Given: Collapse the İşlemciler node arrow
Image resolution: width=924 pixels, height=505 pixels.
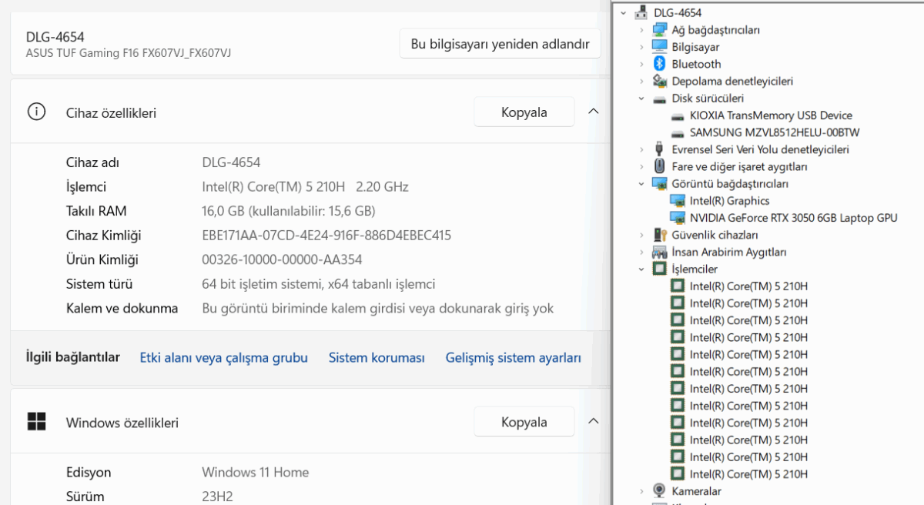Looking at the screenshot, I should pyautogui.click(x=641, y=269).
